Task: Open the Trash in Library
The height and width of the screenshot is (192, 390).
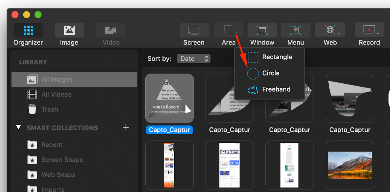Action: [x=74, y=110]
